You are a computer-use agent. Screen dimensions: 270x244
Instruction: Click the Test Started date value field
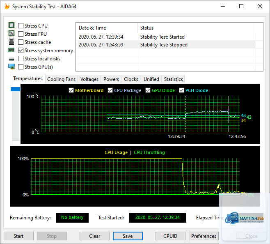pos(158,217)
